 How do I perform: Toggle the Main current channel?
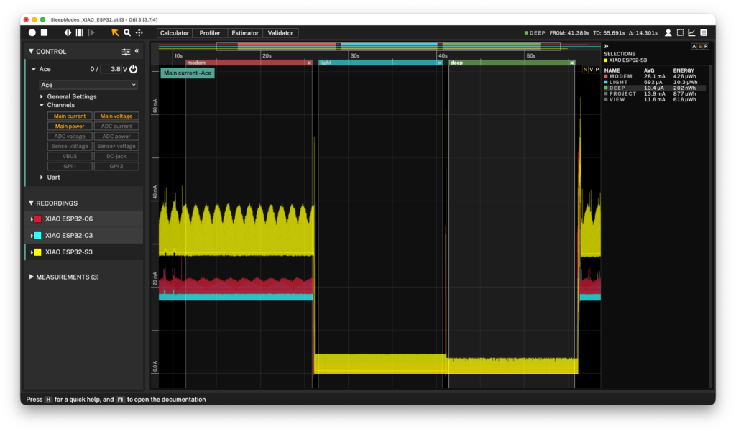[70, 116]
